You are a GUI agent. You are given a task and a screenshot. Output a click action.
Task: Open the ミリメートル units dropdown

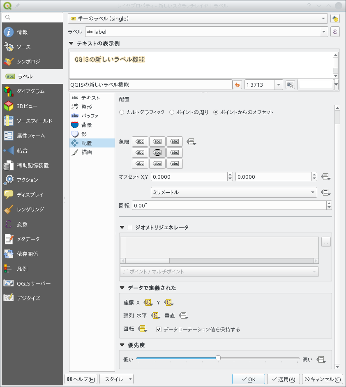(x=234, y=192)
